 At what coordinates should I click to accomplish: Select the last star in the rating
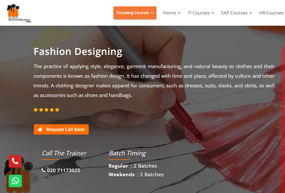(57, 110)
